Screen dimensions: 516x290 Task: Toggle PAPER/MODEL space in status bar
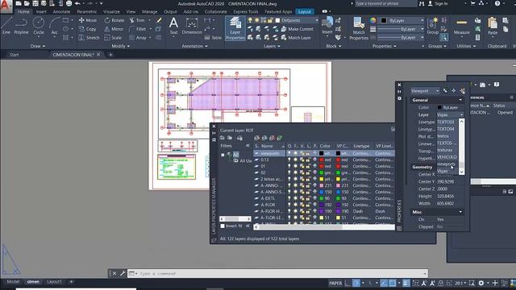point(335,283)
